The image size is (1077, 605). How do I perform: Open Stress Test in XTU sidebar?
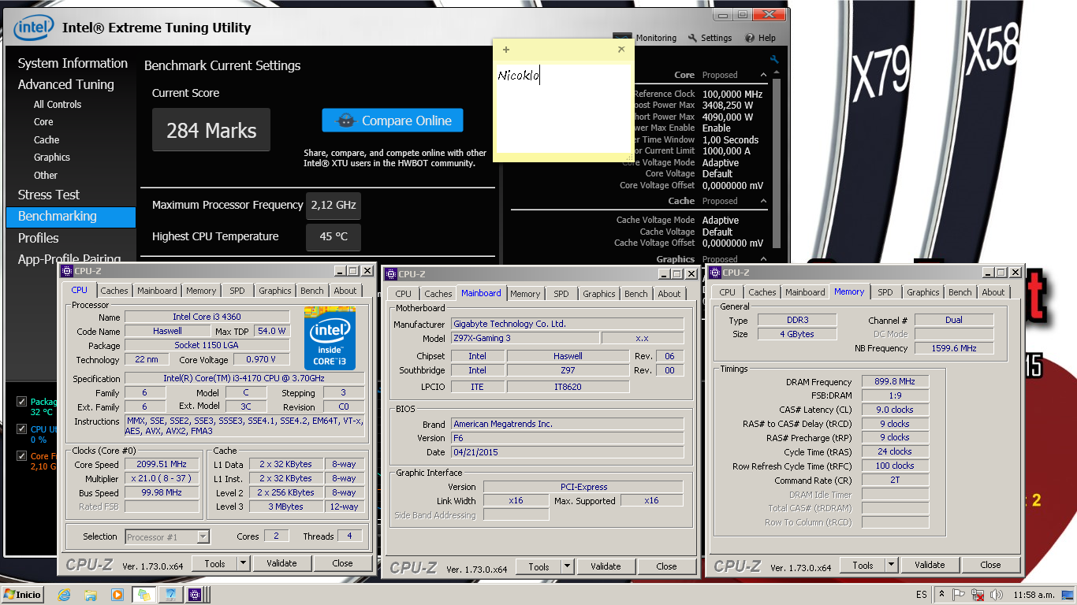49,195
